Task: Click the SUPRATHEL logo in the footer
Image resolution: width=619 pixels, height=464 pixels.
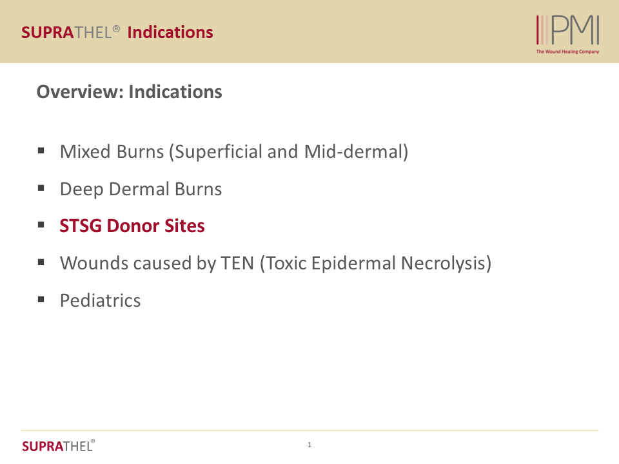Action: 57,446
